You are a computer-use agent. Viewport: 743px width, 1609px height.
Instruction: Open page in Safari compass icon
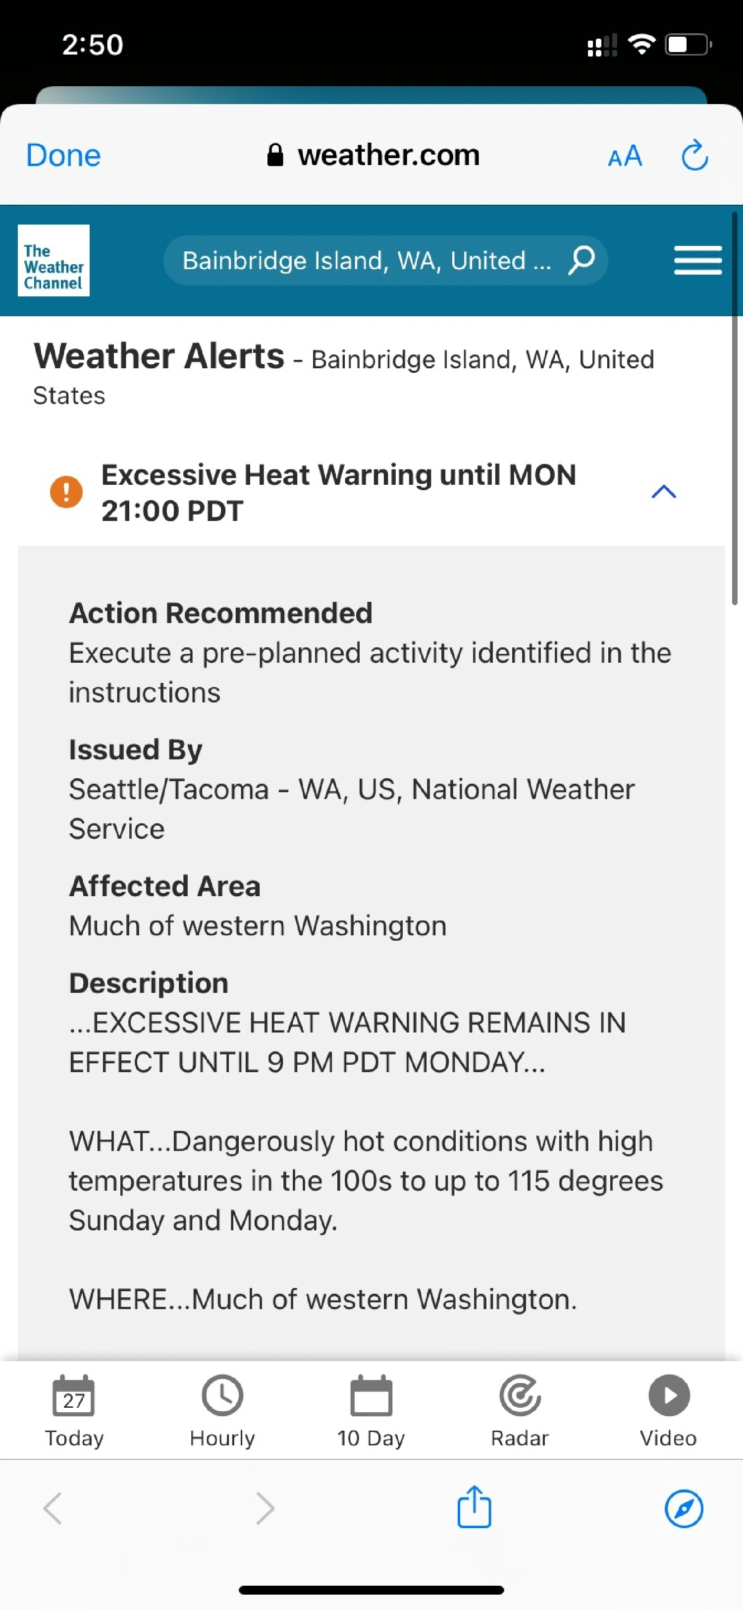[684, 1508]
